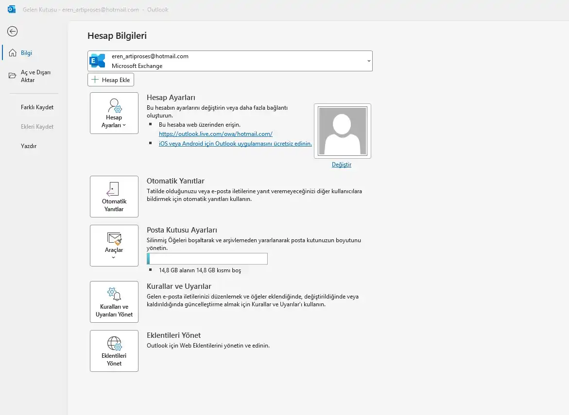Click the open folder icon in sidebar
569x415 pixels.
pos(12,76)
